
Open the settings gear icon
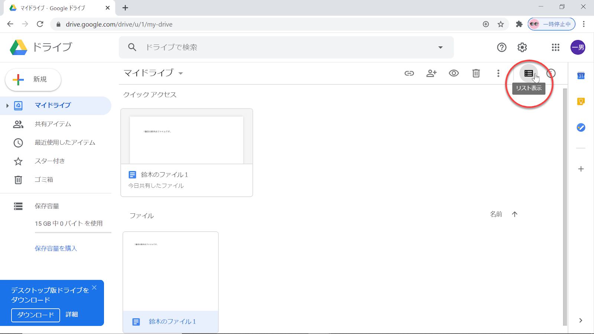(x=522, y=47)
